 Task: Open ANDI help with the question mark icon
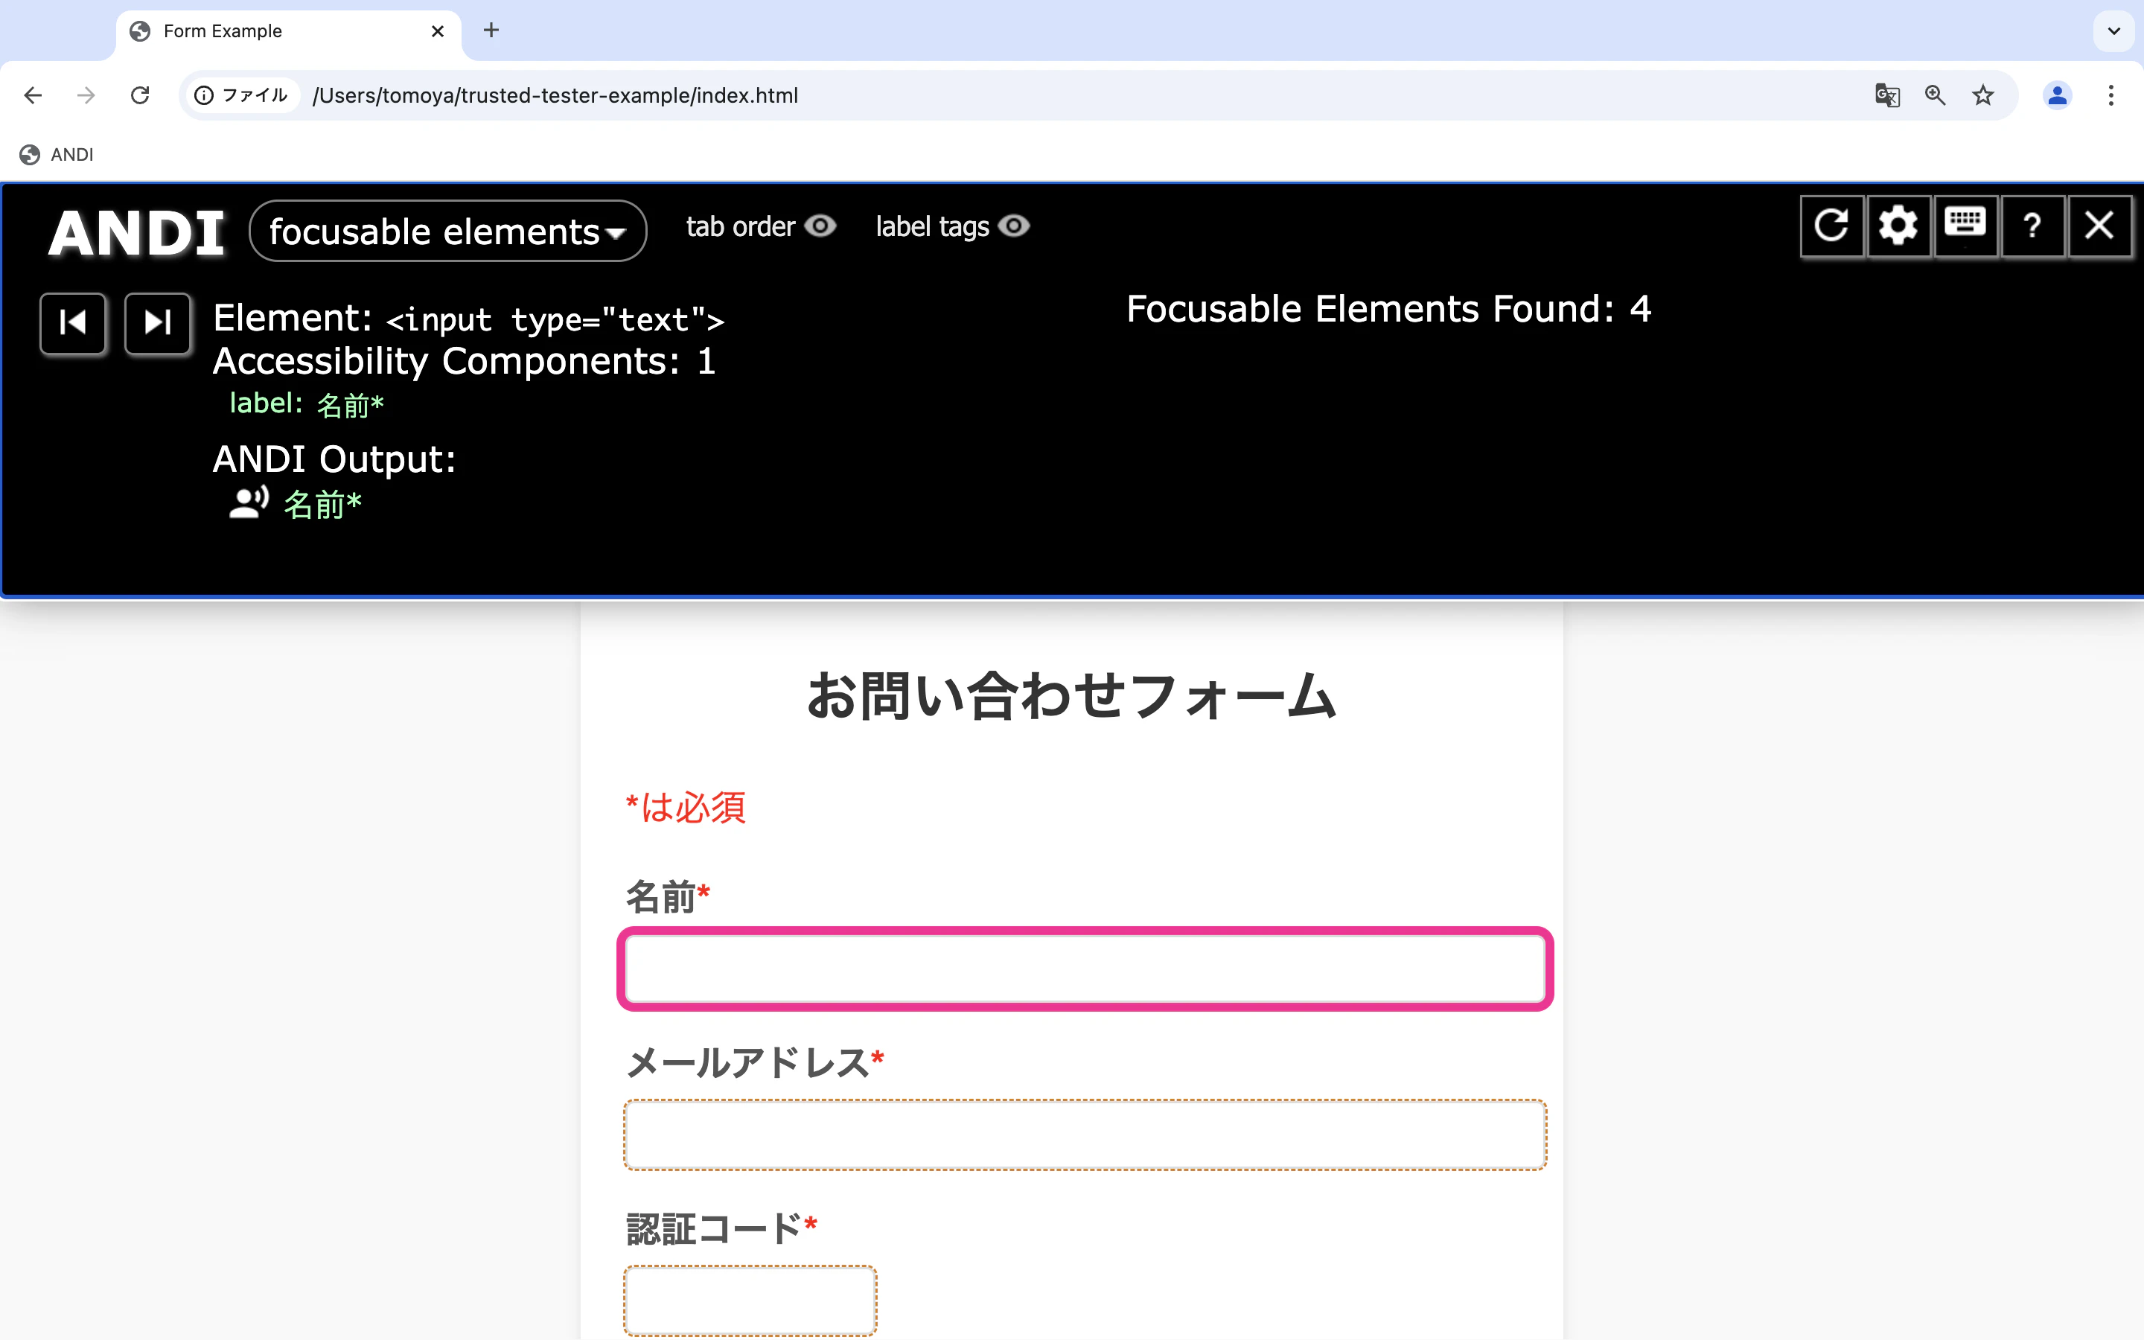2032,226
